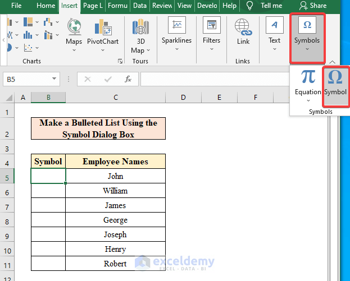Viewport: 350px width, 281px height.
Task: Open Charts dialog launcher arrow
Action: click(x=120, y=61)
